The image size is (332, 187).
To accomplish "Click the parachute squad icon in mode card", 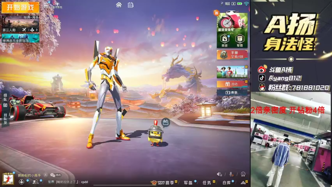I will point(32,30).
